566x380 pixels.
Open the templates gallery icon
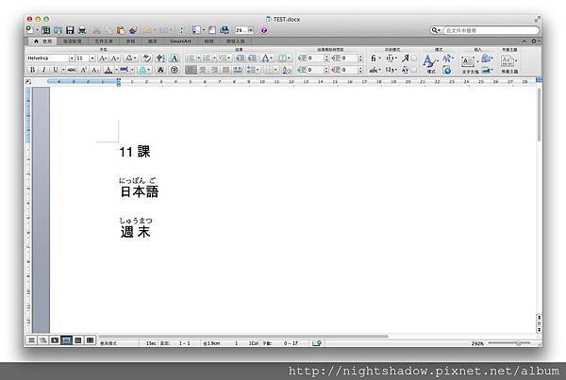point(46,30)
